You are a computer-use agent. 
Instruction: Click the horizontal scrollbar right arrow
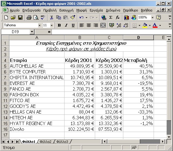[163, 142]
